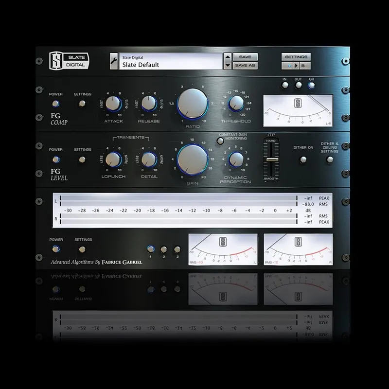Viewport: 389px width, 389px height.
Task: Click the FG Comp L-R VU meter
Action: (298, 111)
